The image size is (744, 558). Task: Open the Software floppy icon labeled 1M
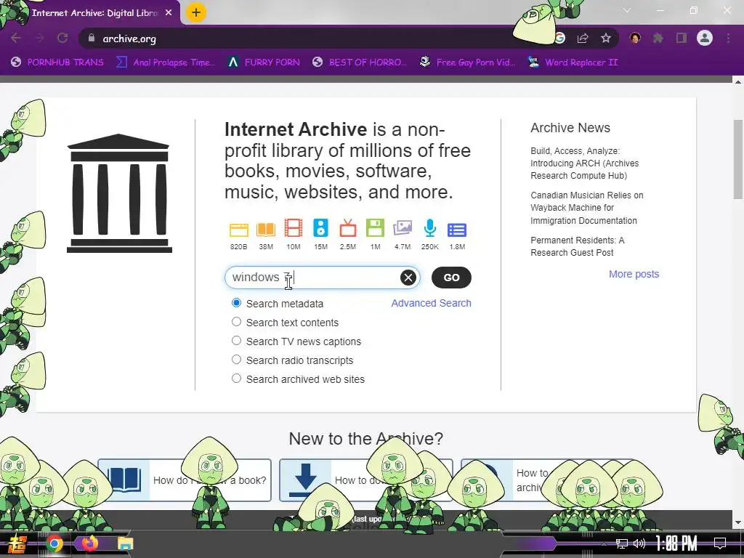[375, 228]
